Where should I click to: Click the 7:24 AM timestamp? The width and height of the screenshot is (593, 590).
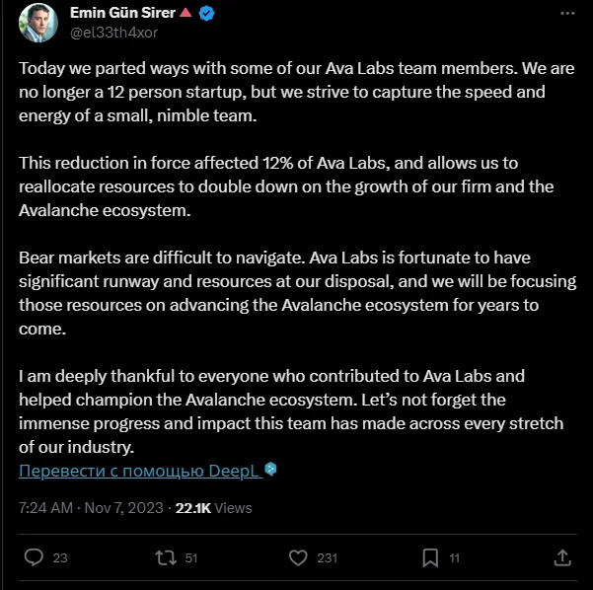pos(45,508)
